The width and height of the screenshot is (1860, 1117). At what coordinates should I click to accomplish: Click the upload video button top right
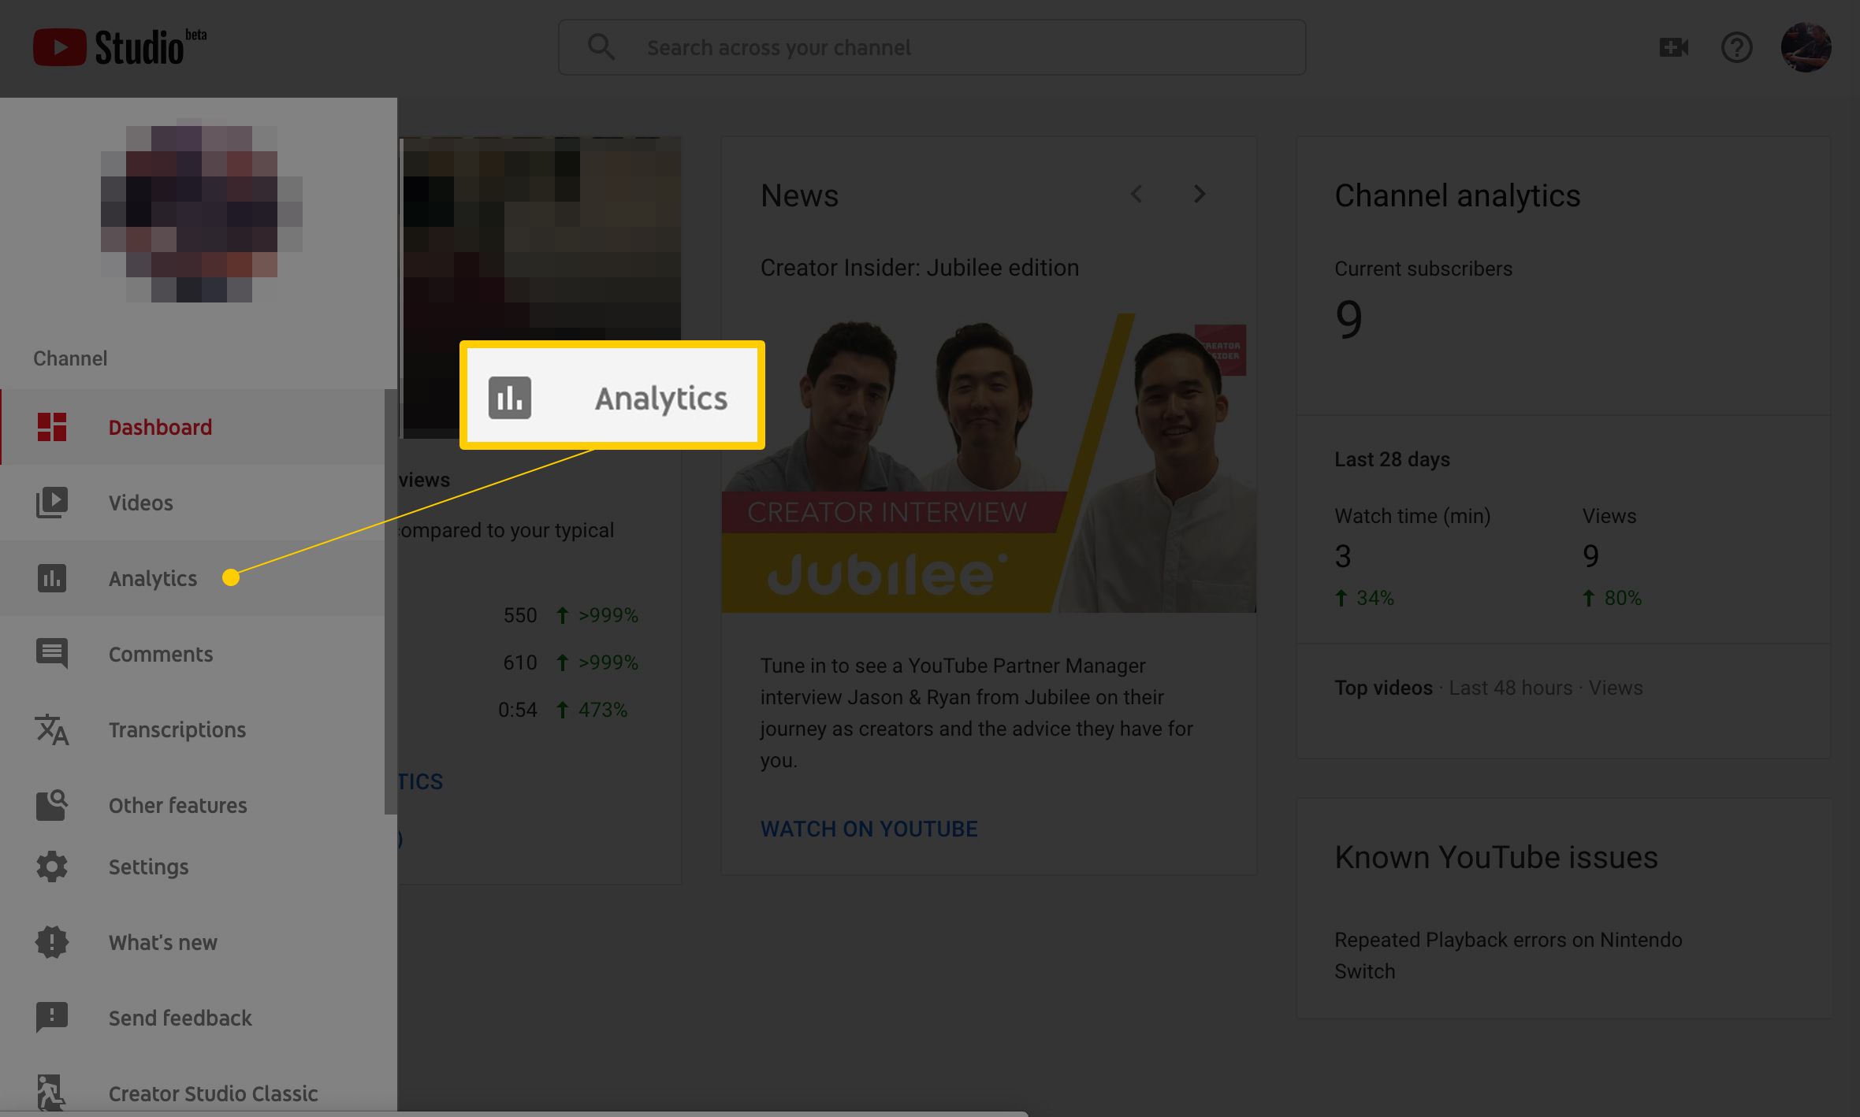pyautogui.click(x=1674, y=46)
